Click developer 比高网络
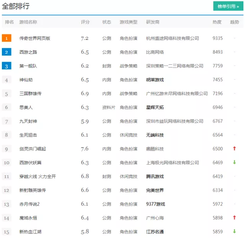This screenshot has width=245, height=238. 155,52
